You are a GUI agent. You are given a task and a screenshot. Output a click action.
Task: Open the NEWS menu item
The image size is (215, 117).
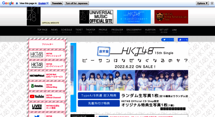[54, 31]
